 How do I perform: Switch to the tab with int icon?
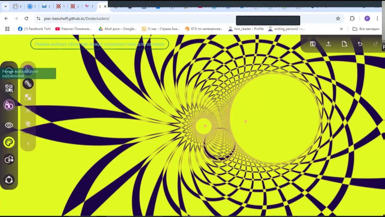(46, 7)
